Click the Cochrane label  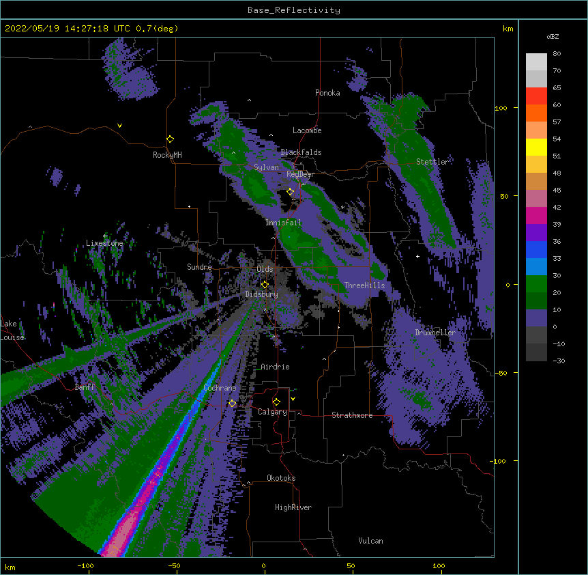click(x=220, y=388)
